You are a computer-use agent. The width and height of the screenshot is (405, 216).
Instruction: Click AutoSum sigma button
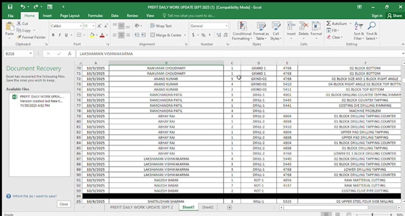coord(337,23)
